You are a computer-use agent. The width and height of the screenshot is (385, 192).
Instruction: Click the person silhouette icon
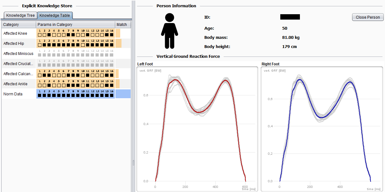pos(170,31)
